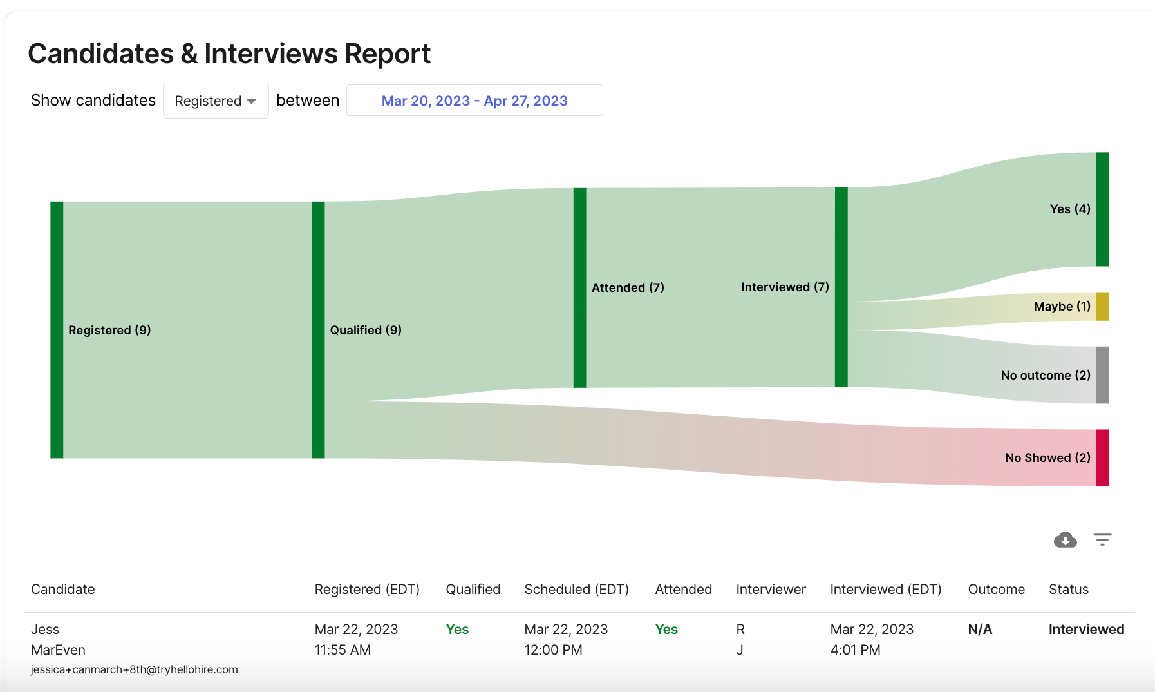This screenshot has height=692, width=1155.
Task: Open the Registered candidates dropdown
Action: [x=216, y=101]
